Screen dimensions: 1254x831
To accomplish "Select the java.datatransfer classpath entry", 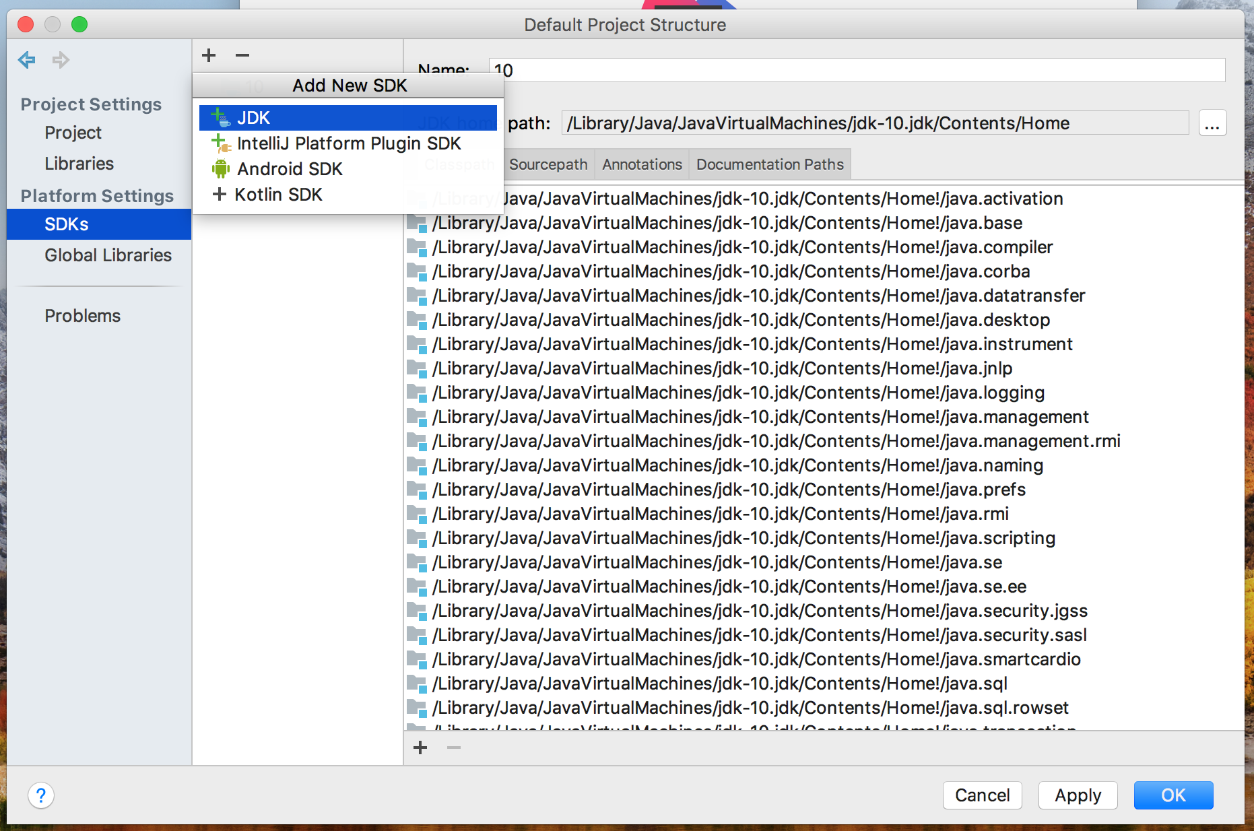I will pos(824,296).
